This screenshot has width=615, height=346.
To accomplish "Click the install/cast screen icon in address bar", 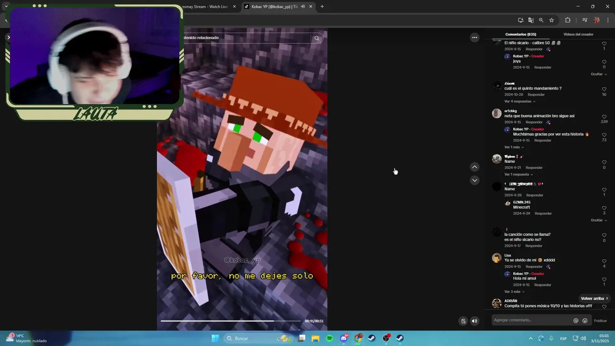I will tap(520, 20).
